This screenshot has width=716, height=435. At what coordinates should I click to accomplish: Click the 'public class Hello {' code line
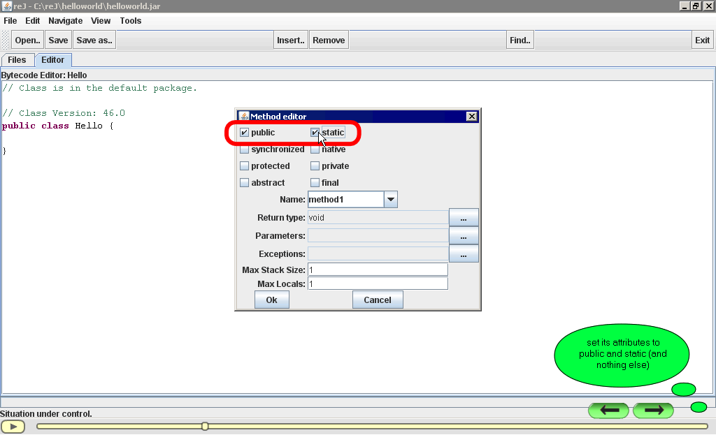[57, 126]
